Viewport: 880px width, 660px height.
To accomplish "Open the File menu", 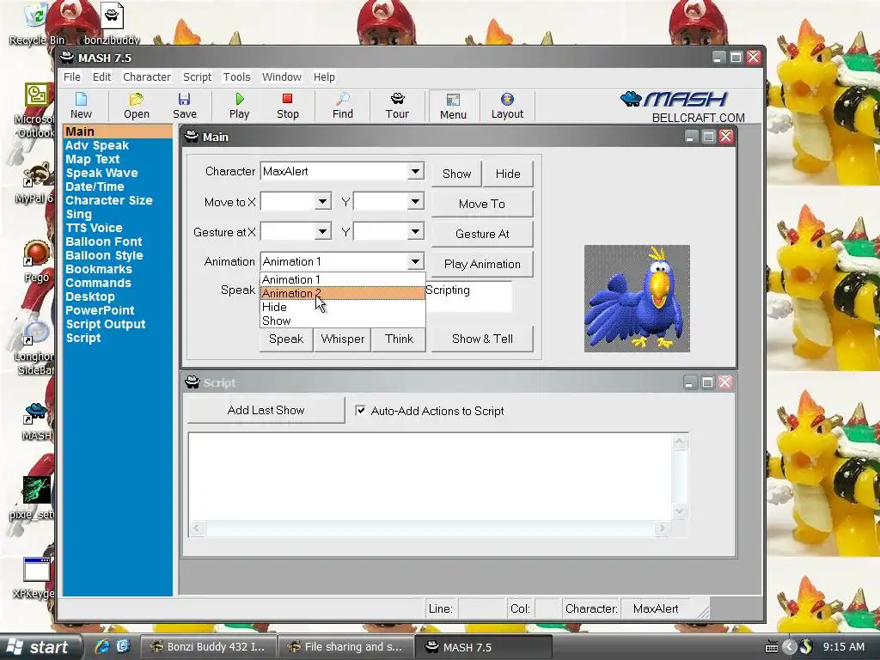I will 72,76.
